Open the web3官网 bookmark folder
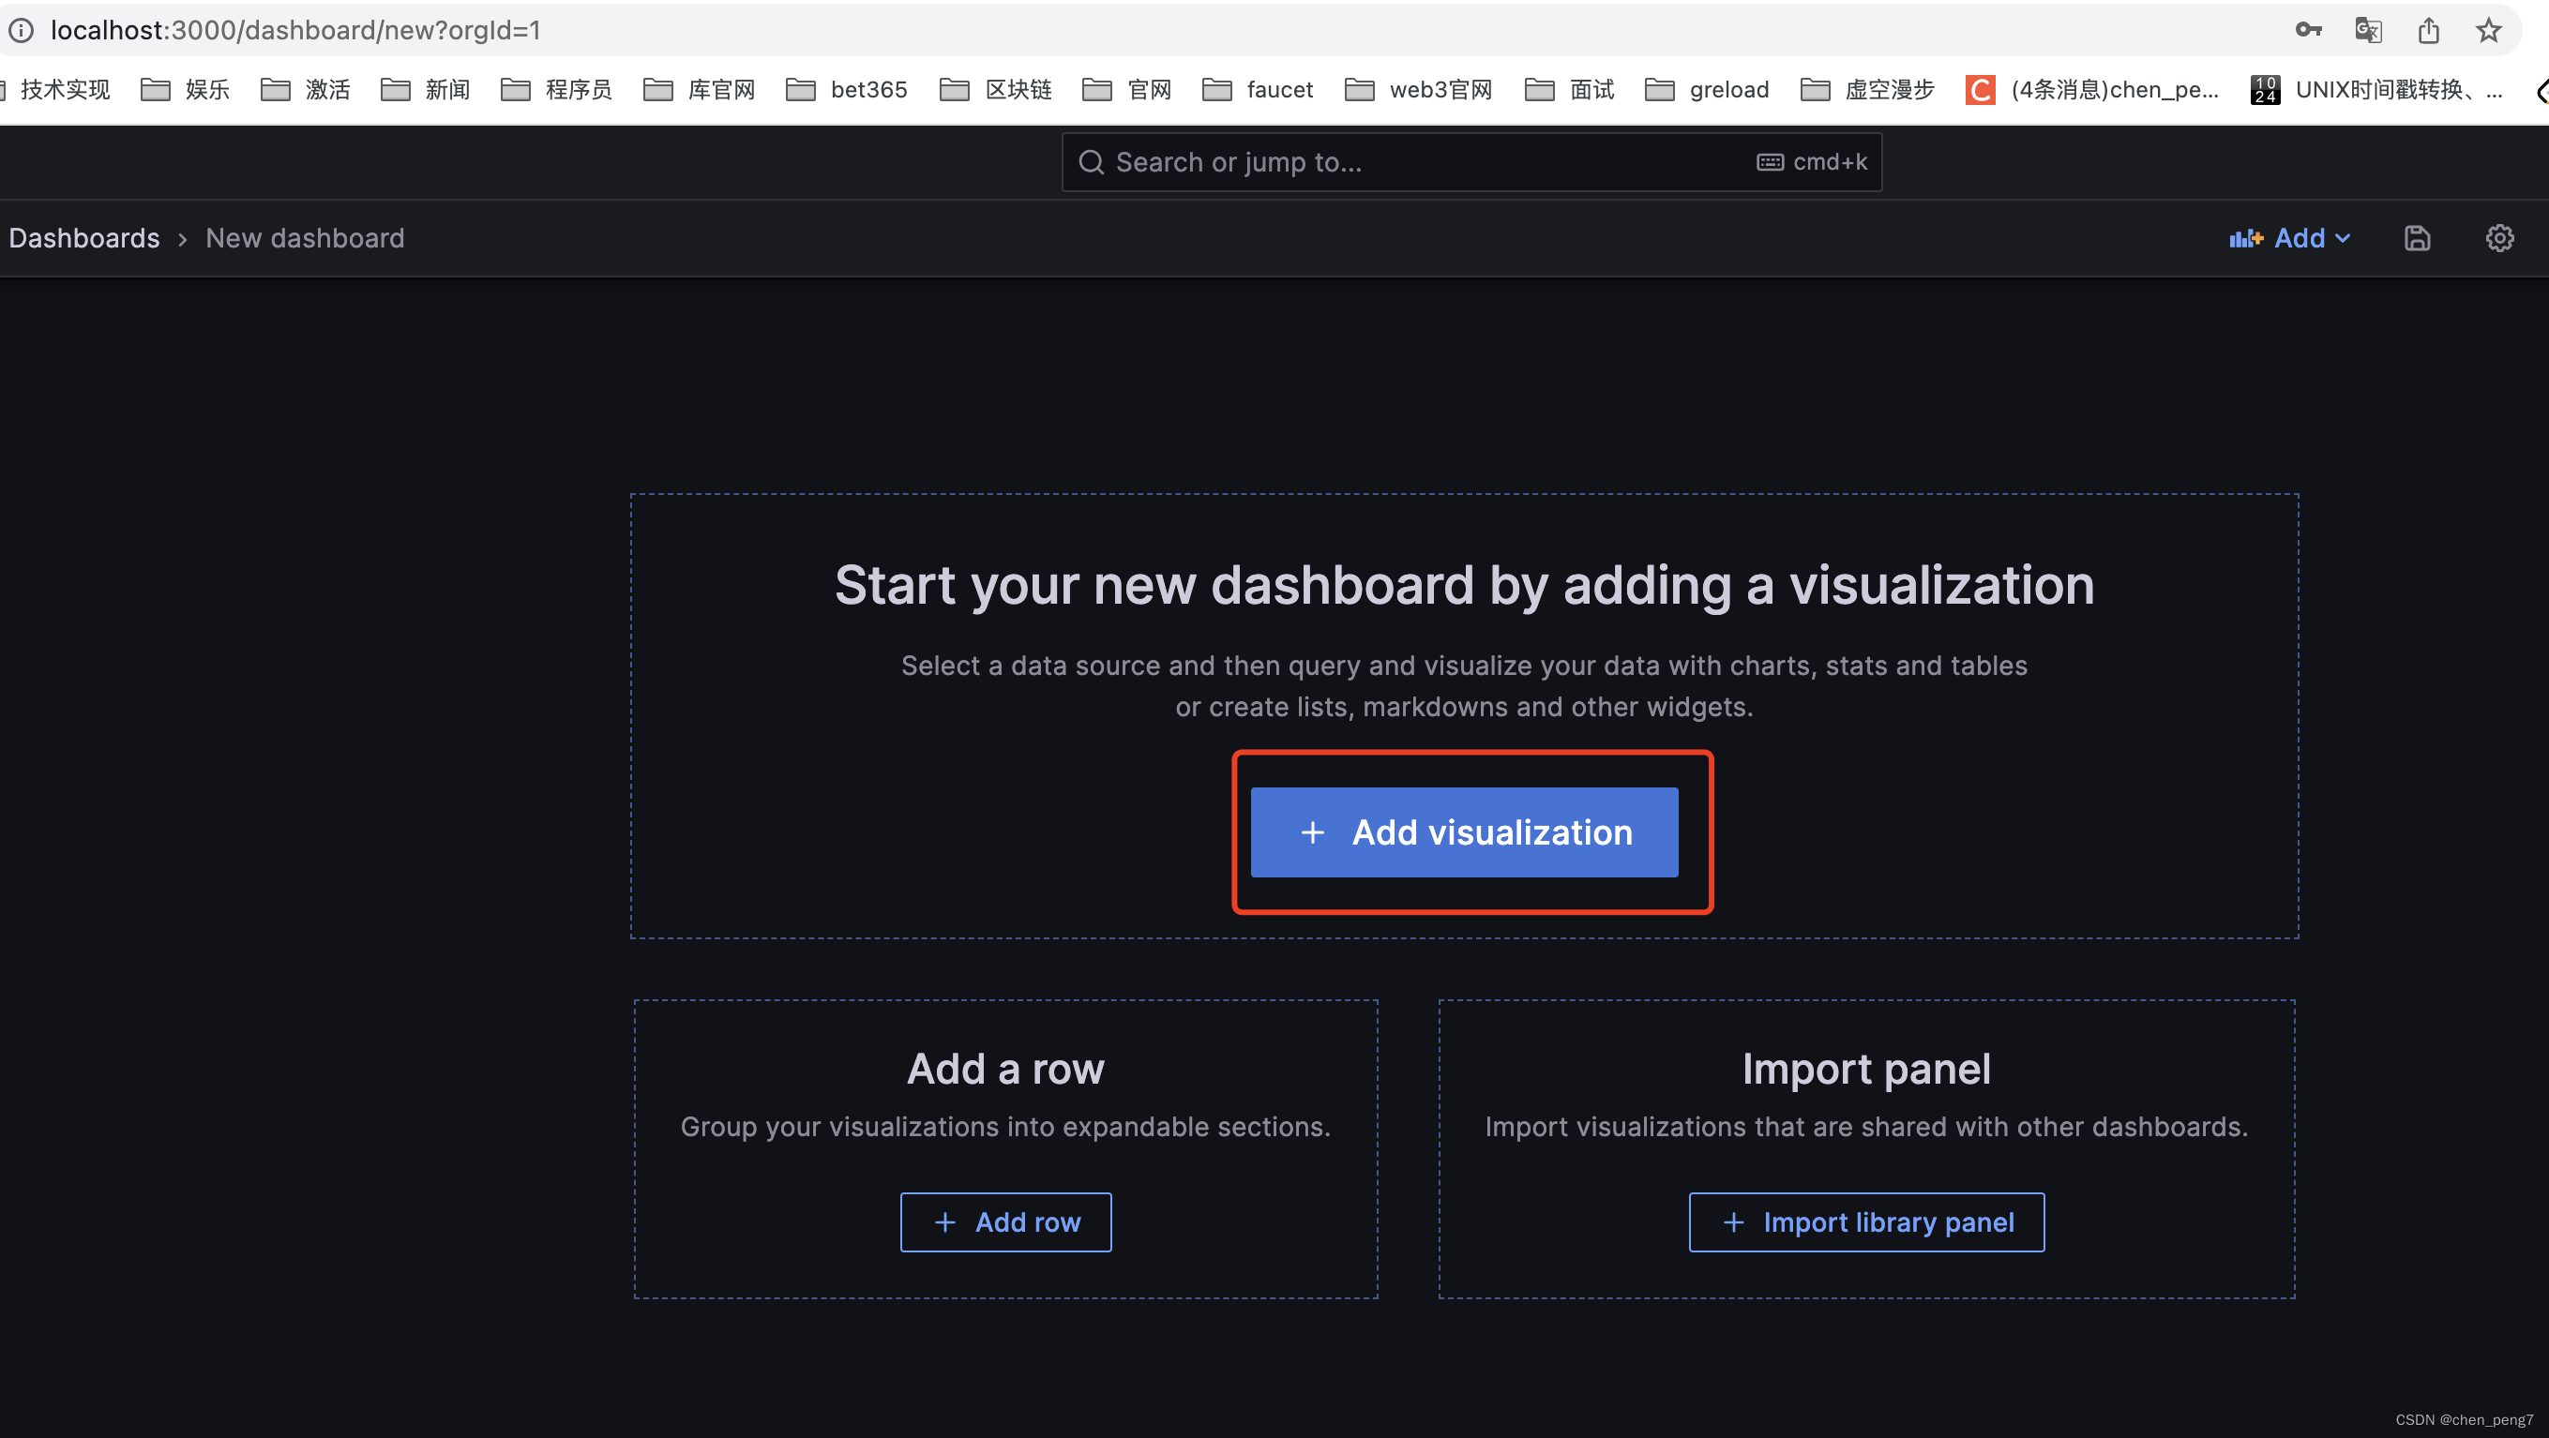The width and height of the screenshot is (2549, 1438). [x=1418, y=89]
